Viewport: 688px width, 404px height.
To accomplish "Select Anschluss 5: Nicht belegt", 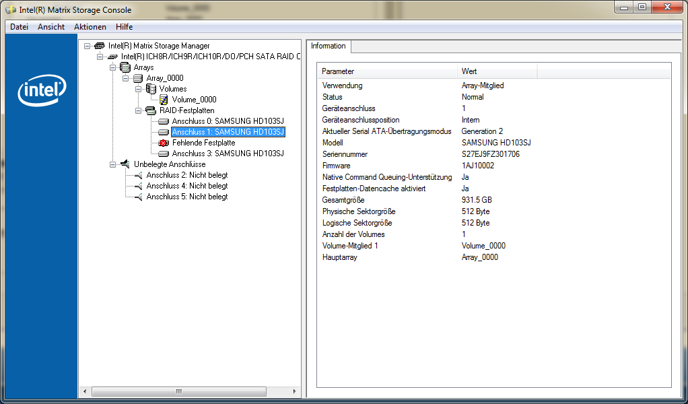I will tap(187, 197).
